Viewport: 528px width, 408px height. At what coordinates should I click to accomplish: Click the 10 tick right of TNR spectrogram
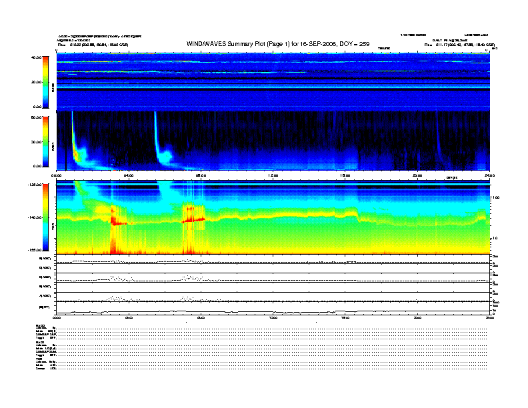495,239
